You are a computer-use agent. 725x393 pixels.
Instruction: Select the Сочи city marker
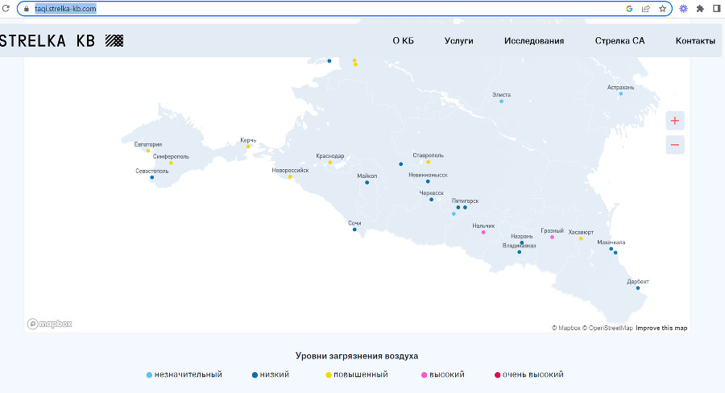(354, 230)
